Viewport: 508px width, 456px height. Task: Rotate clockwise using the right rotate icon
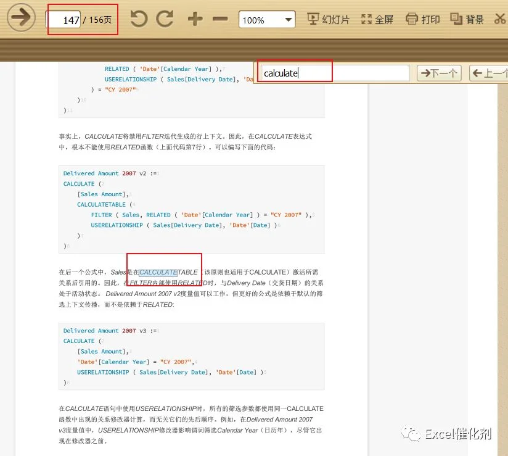coord(165,19)
